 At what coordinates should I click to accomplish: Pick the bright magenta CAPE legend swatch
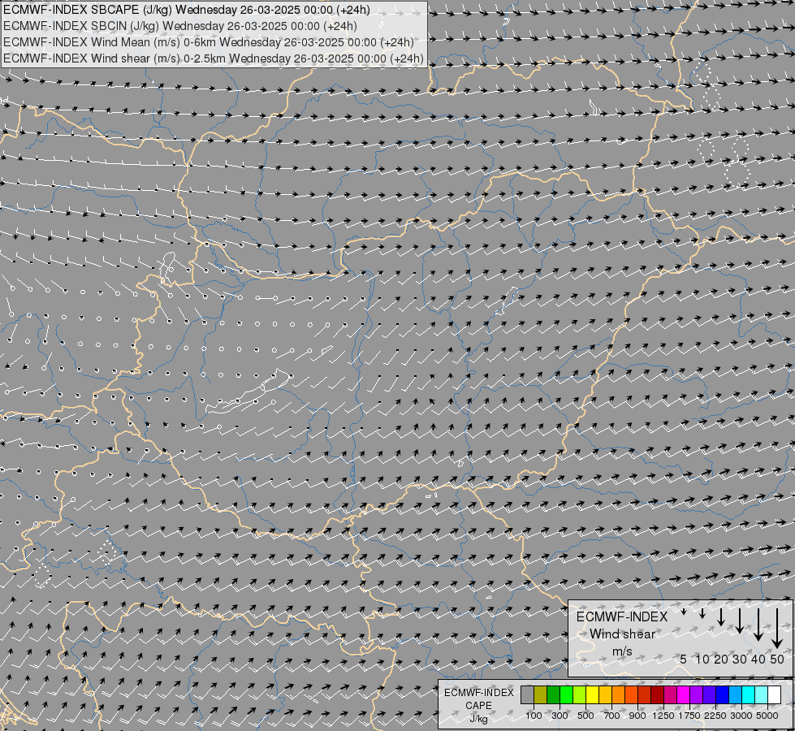pos(684,695)
